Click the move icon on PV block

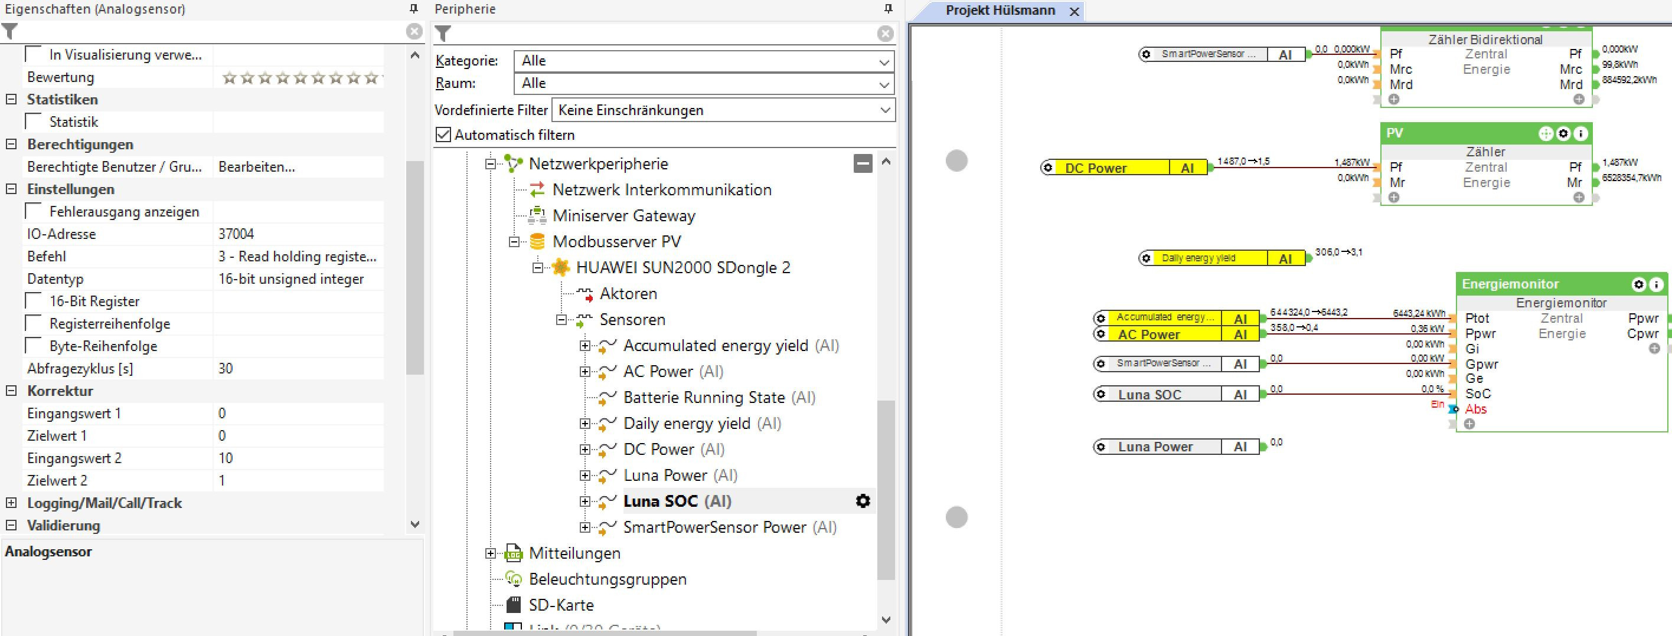coord(1546,133)
